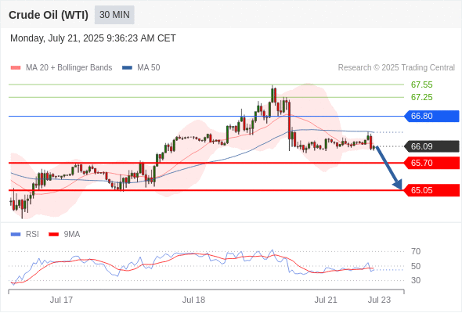462x313 pixels.
Task: Click the Jul 21 date axis label
Action: click(326, 300)
